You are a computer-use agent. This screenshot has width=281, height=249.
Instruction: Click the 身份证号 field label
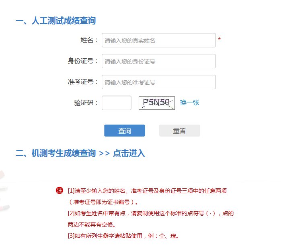pos(83,61)
